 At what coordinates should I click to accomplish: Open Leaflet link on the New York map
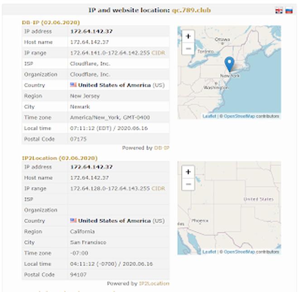tap(209, 117)
